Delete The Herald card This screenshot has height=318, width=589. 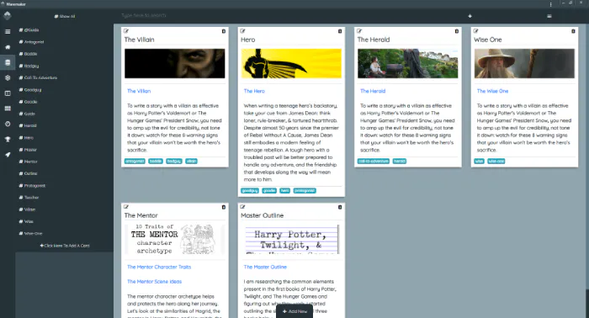[457, 31]
